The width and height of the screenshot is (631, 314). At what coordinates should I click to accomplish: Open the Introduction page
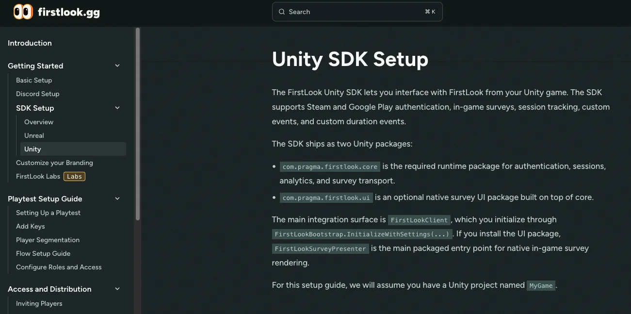click(30, 43)
